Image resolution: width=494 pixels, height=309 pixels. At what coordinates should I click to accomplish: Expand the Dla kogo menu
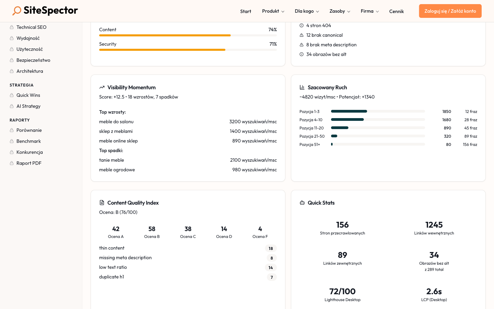click(307, 11)
